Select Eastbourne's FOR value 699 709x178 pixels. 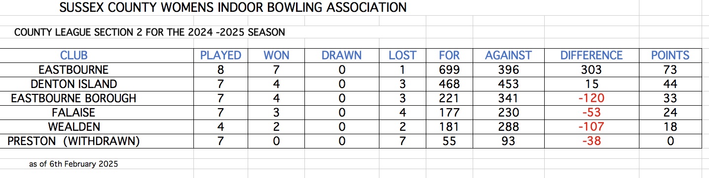click(x=449, y=69)
